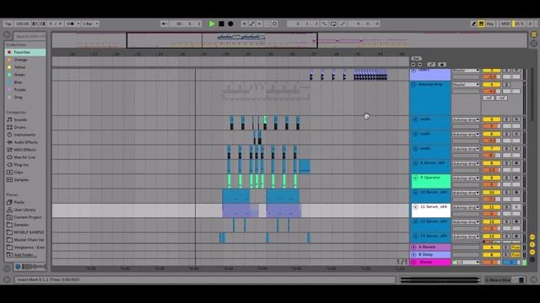Screen dimensions: 540x303
Task: Open the Key Map mode switch
Action: pos(490,24)
